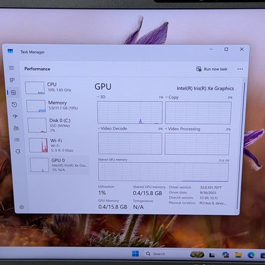
Task: Open Task Manager settings gear
Action: (x=22, y=207)
